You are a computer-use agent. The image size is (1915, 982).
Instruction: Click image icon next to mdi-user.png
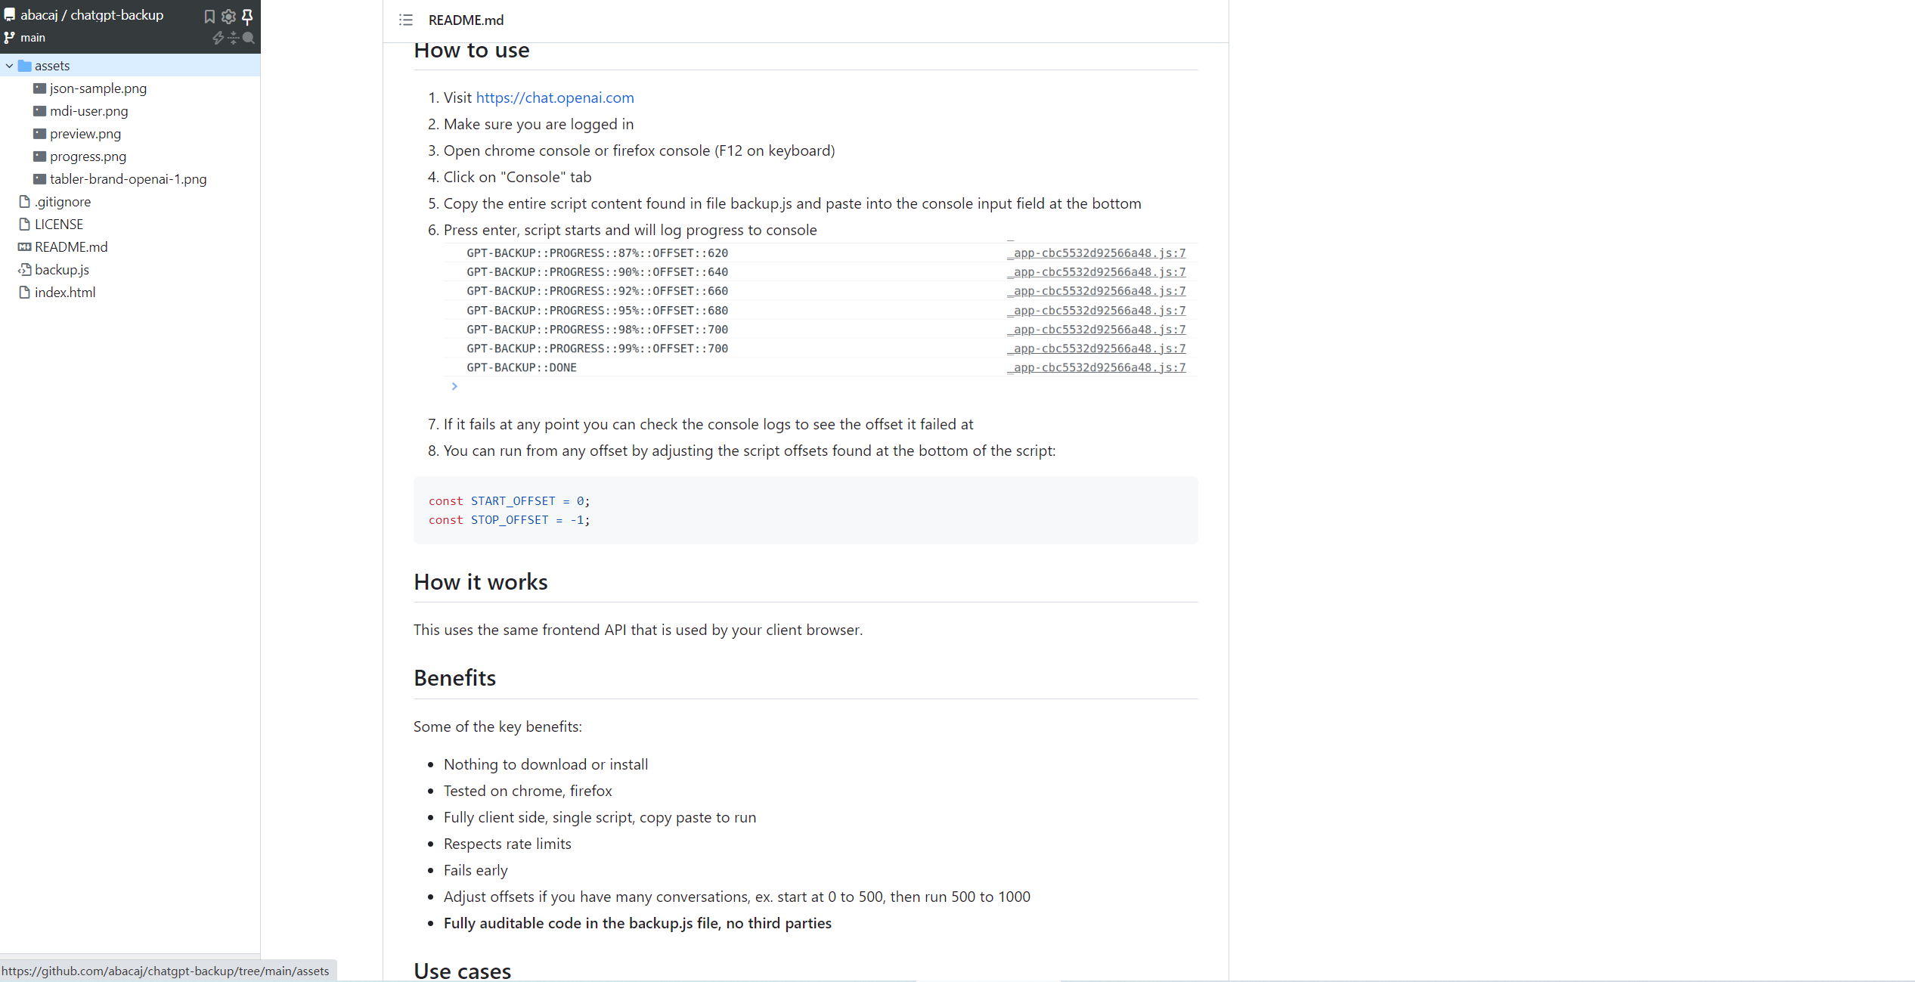point(40,111)
